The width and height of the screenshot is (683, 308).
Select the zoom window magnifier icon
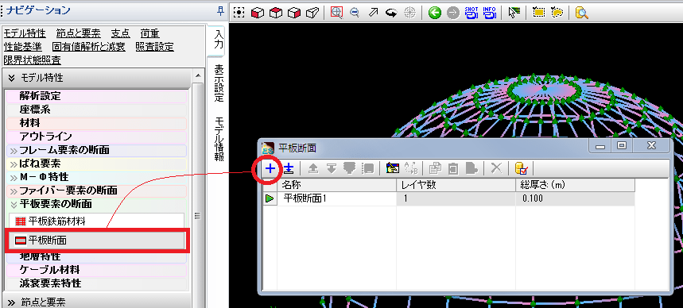[336, 13]
